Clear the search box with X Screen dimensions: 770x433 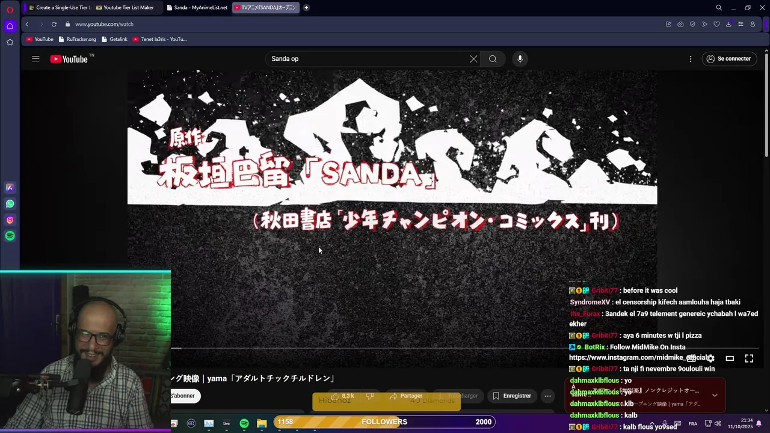[x=473, y=59]
